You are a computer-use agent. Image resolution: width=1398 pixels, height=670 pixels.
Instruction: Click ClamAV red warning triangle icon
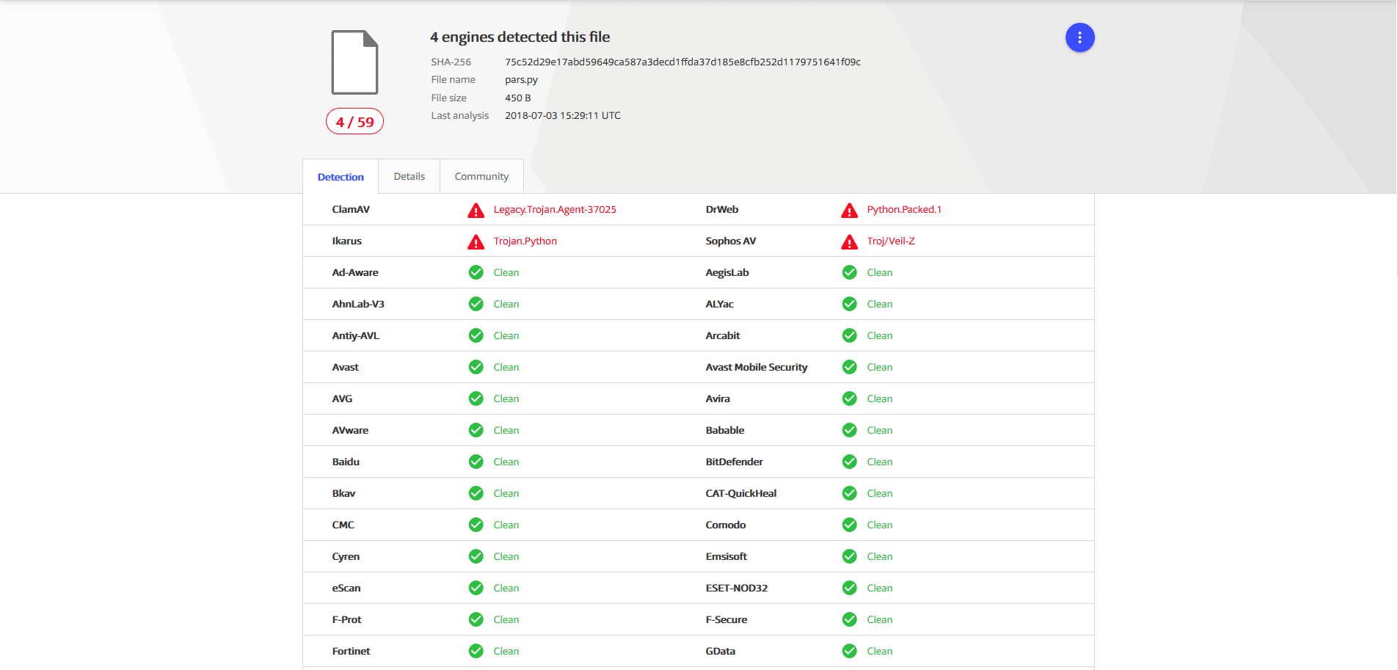[476, 211]
